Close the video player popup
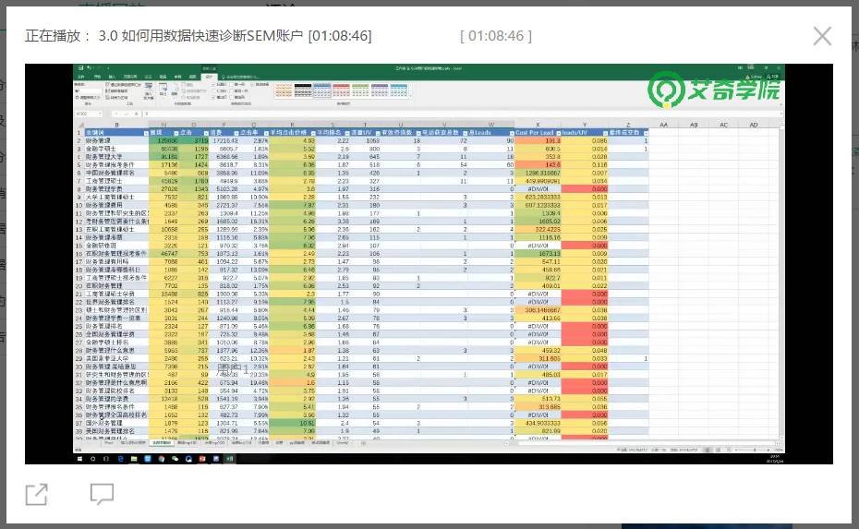Viewport: 859px width, 529px height. coord(822,36)
